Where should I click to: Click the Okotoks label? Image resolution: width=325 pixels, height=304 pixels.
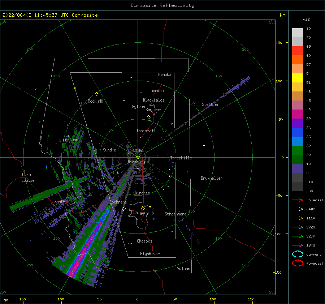point(144,241)
